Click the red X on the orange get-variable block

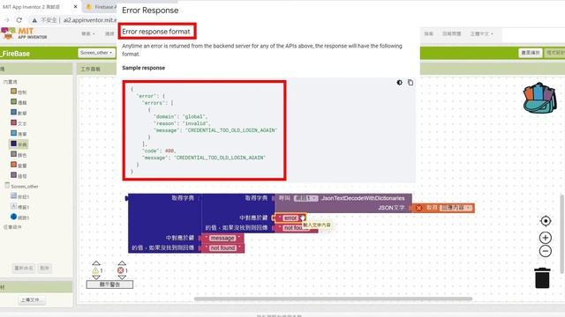418,208
